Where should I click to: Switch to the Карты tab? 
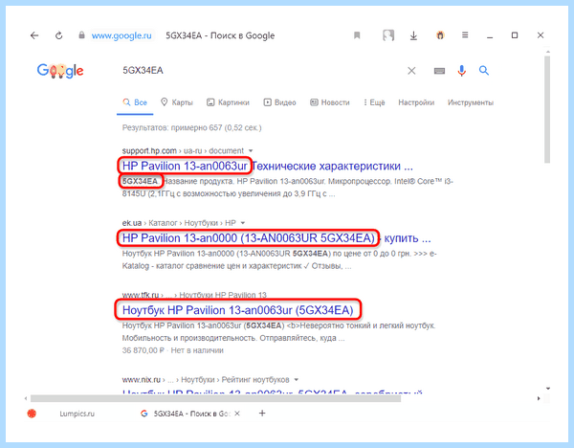(x=177, y=102)
